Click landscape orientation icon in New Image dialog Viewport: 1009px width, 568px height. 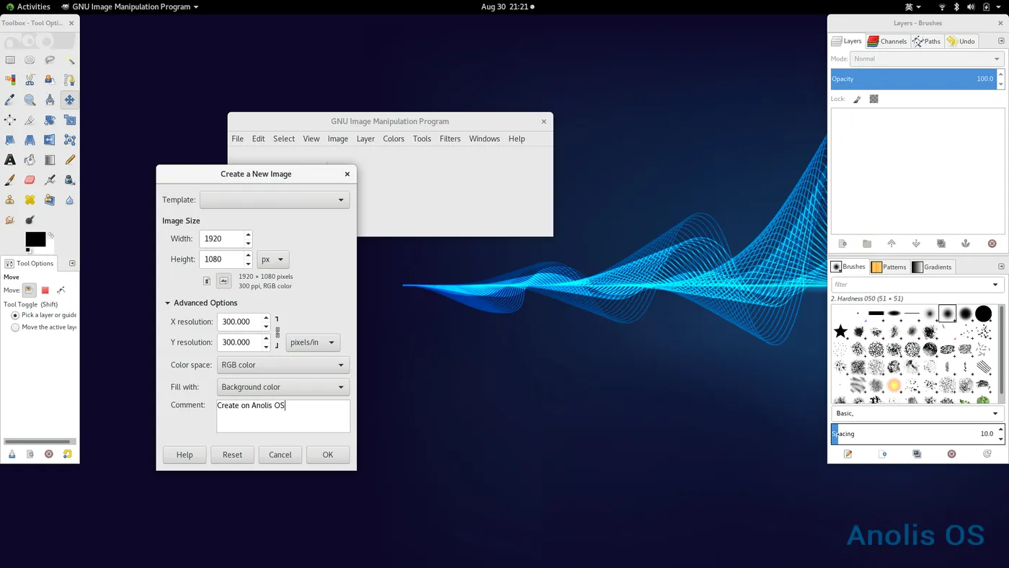point(224,281)
